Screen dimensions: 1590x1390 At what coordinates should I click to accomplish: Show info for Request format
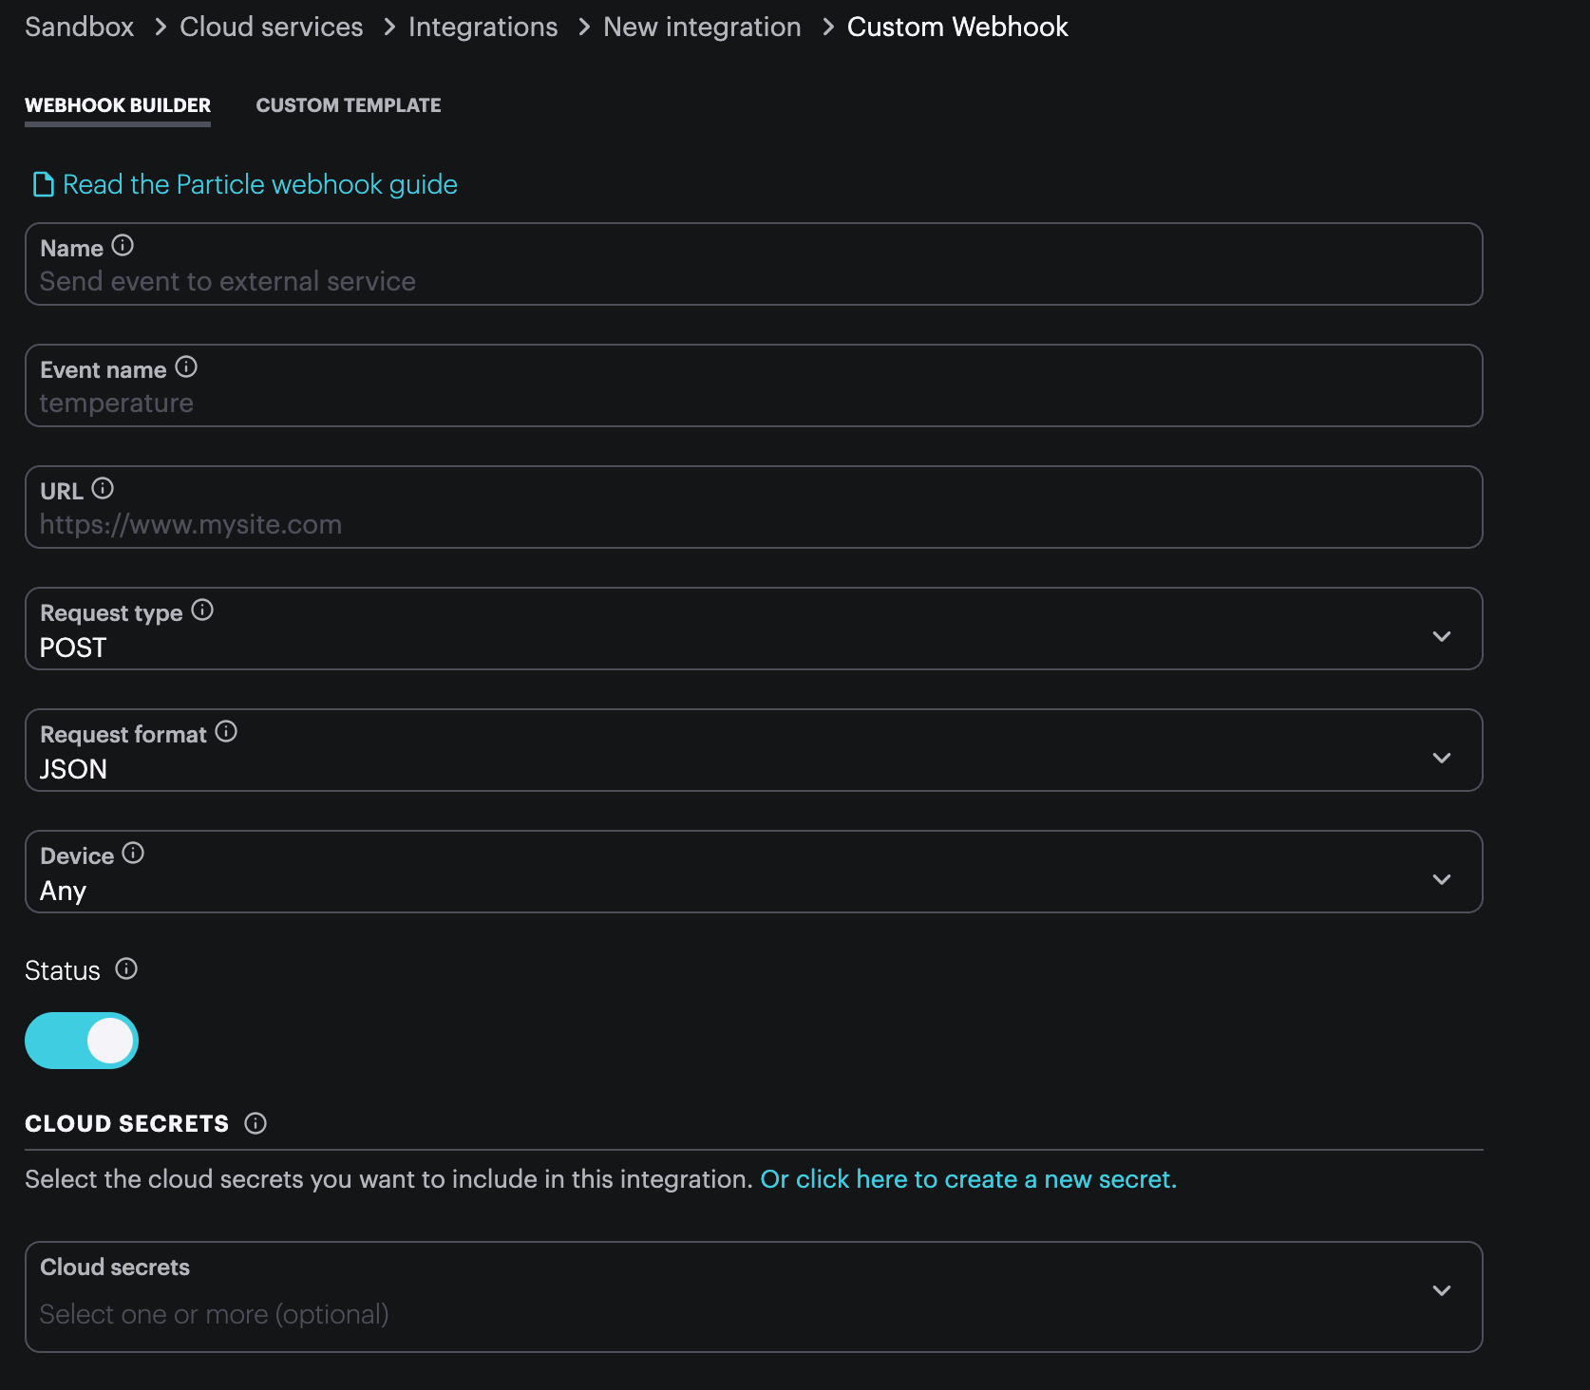226,732
